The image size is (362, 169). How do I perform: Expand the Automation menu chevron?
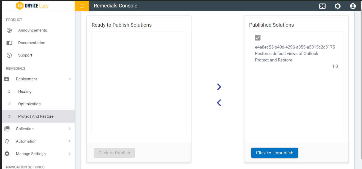pyautogui.click(x=70, y=141)
